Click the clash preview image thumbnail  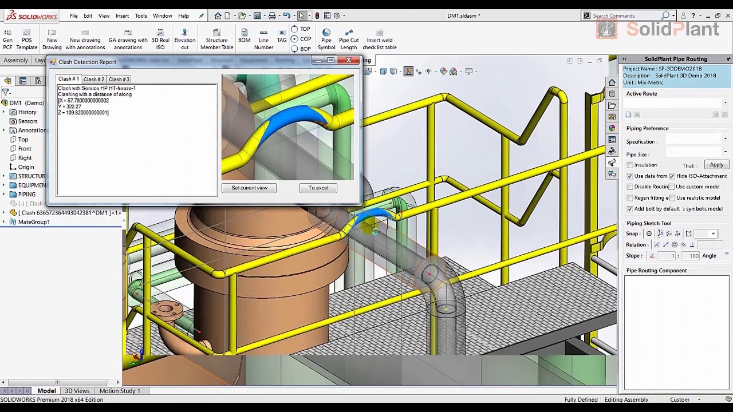click(x=287, y=127)
